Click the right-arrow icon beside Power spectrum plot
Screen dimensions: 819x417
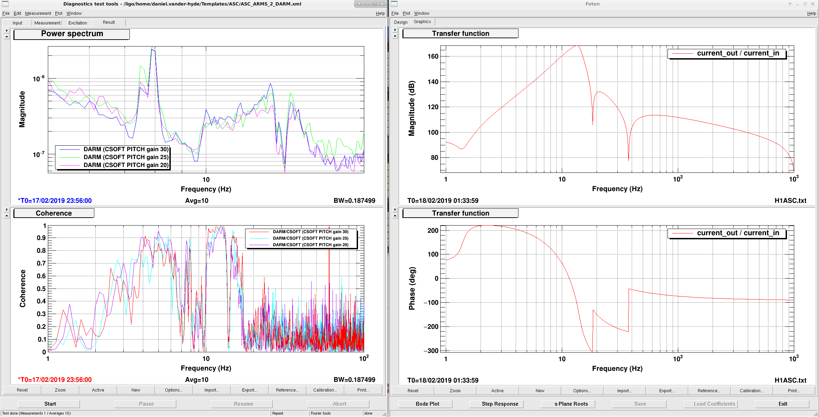7,30
